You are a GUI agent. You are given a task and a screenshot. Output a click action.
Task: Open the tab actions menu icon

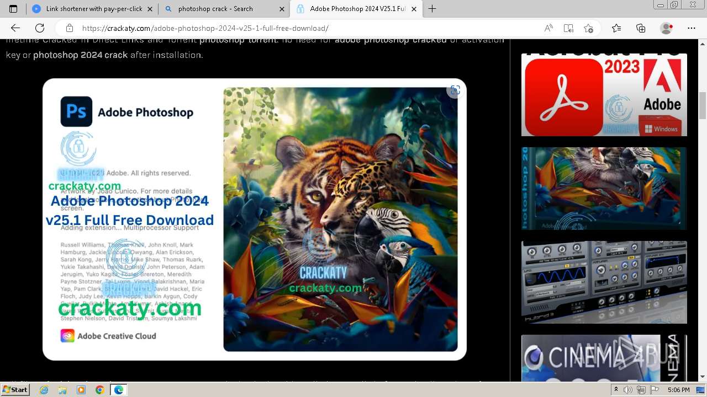[x=13, y=9]
